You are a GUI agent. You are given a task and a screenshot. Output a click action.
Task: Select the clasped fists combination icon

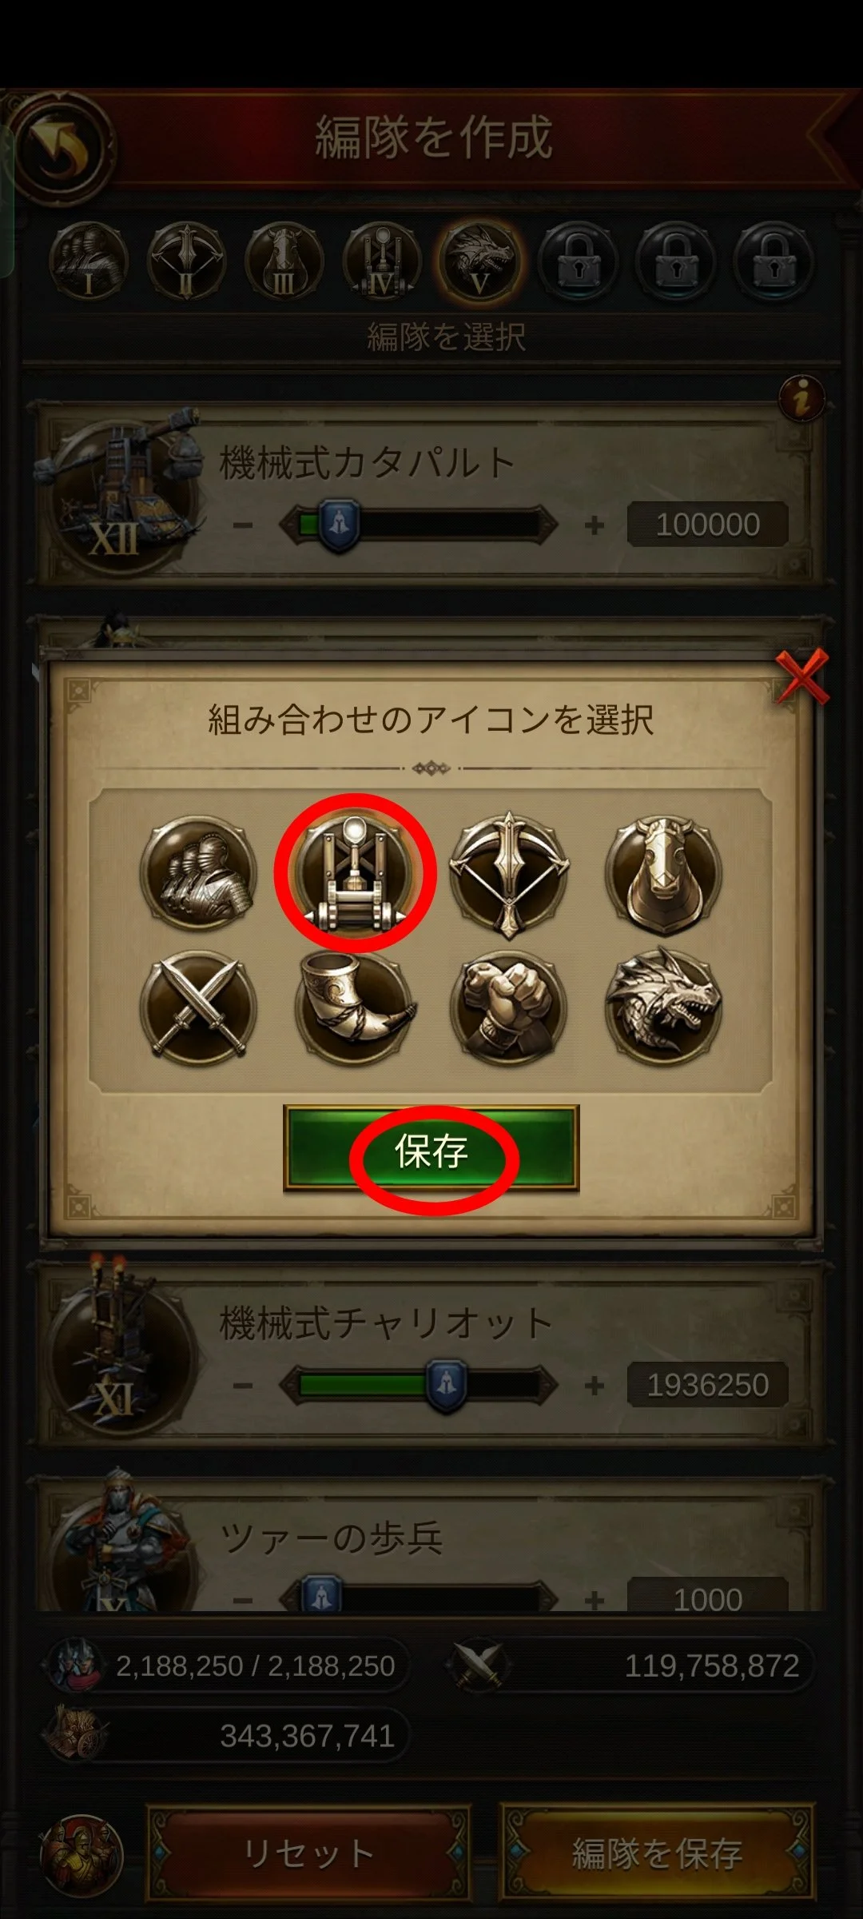(509, 1007)
